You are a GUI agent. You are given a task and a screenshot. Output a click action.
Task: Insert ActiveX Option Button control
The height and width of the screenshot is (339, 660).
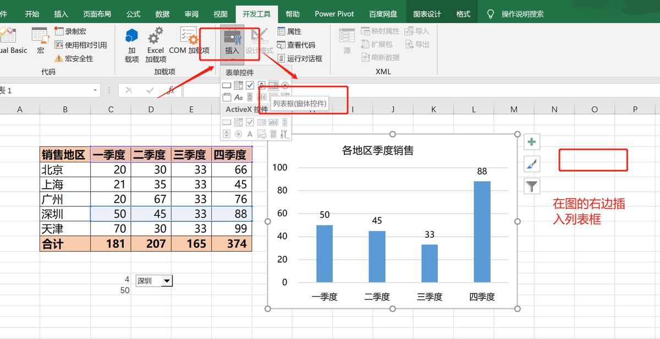pos(238,134)
